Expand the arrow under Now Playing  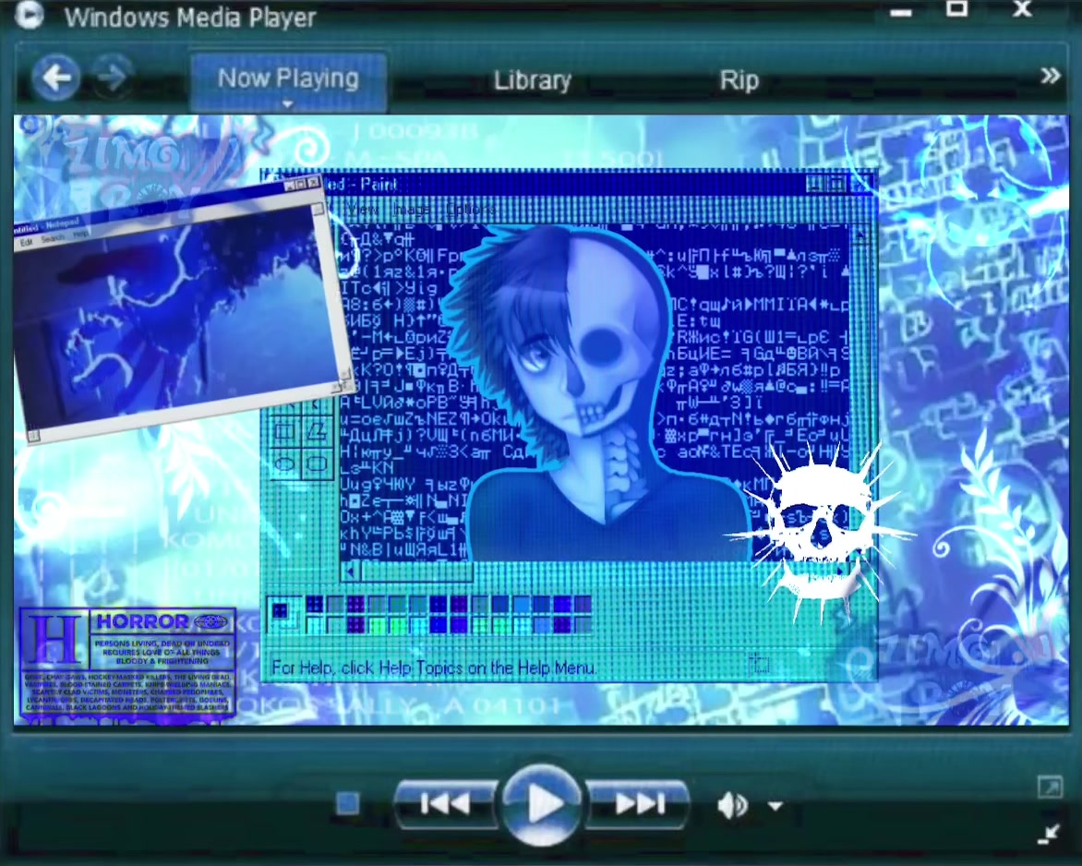pyautogui.click(x=288, y=104)
